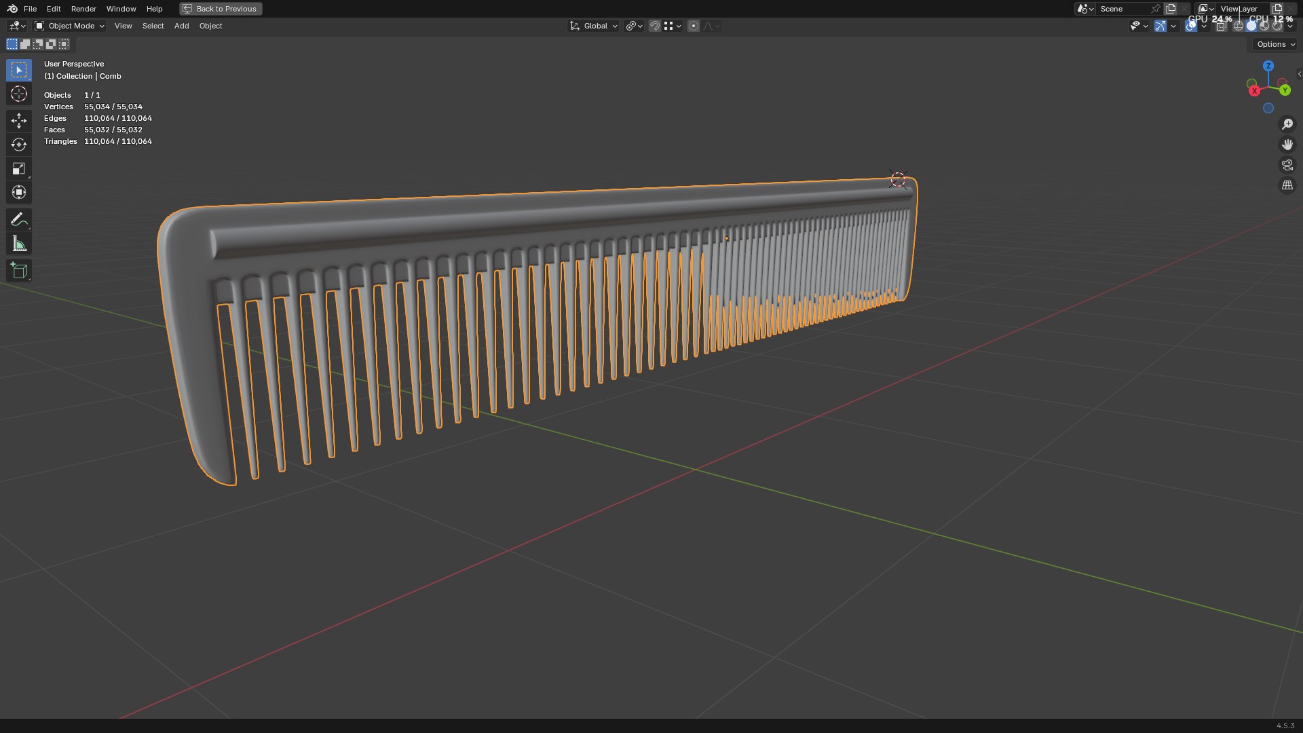The height and width of the screenshot is (733, 1303).
Task: Click the zoom magnifier viewport gizmo
Action: point(1287,124)
